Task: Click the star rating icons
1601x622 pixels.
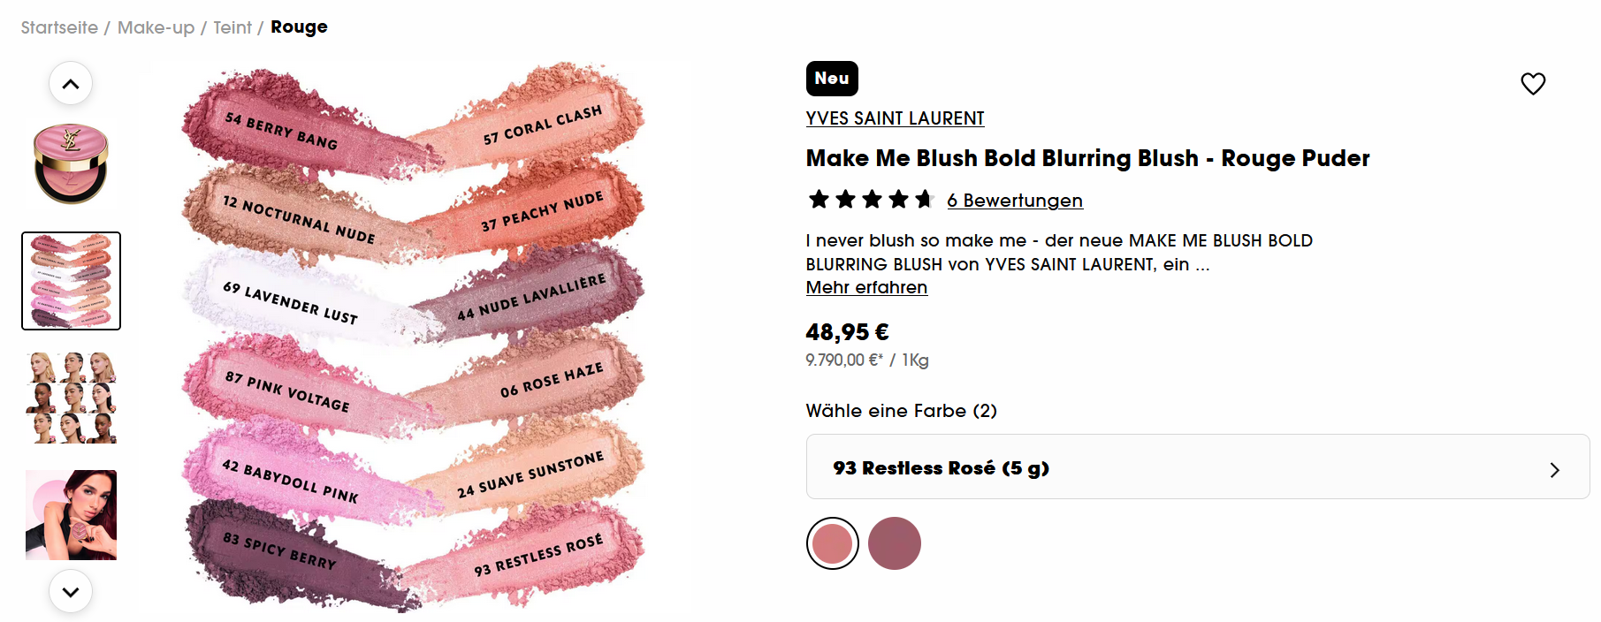Action: point(871,200)
